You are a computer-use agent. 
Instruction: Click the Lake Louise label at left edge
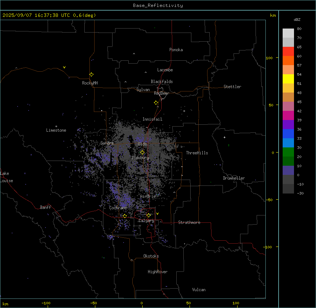coord(7,177)
